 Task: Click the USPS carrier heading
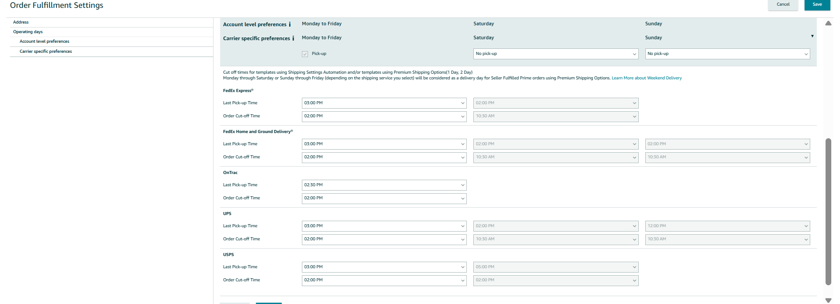coord(228,255)
